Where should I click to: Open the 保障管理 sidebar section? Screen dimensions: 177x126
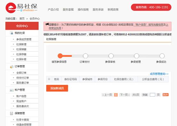tap(19, 113)
